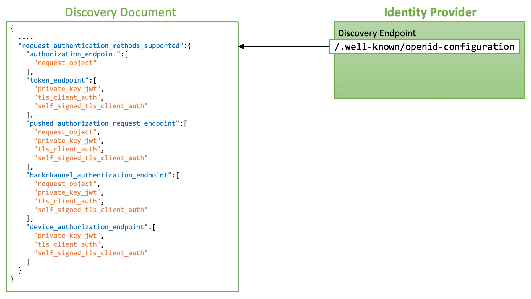531x299 pixels.
Task: Click the arrow head pointing to document
Action: pyautogui.click(x=241, y=47)
